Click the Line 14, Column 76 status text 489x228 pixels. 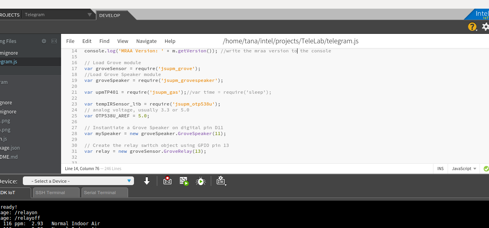click(82, 169)
